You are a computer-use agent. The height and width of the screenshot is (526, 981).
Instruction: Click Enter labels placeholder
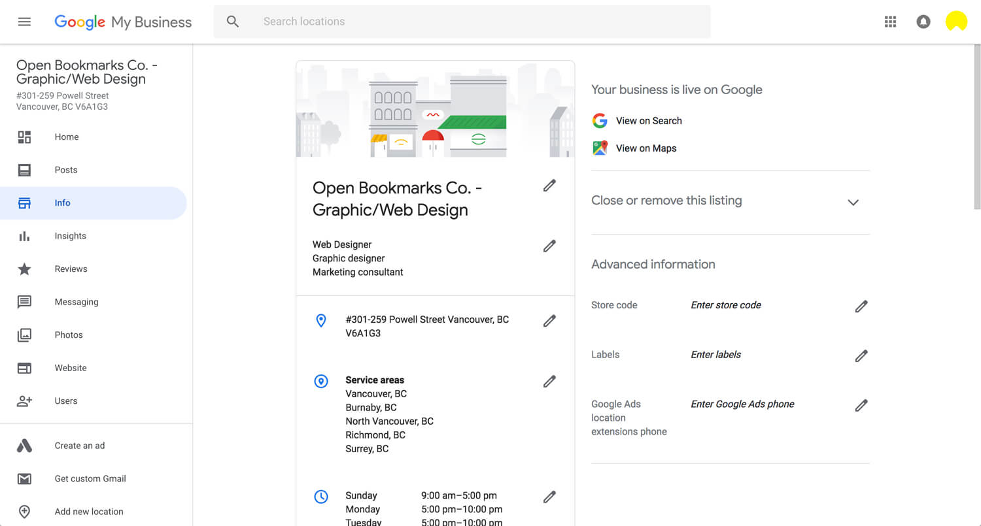pos(716,354)
